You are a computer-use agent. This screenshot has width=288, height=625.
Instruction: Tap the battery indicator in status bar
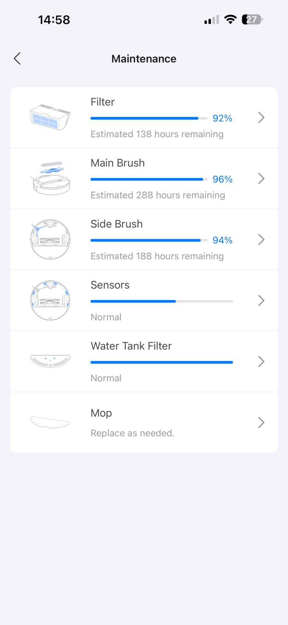click(252, 20)
